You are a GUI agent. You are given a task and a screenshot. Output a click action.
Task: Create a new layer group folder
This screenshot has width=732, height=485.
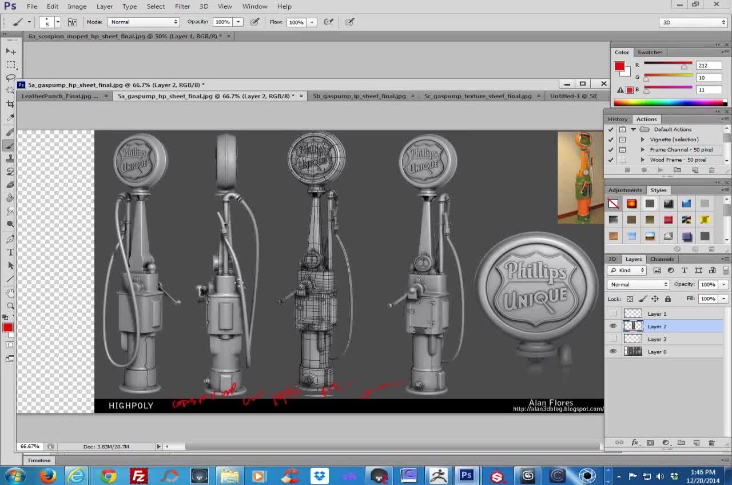[681, 443]
